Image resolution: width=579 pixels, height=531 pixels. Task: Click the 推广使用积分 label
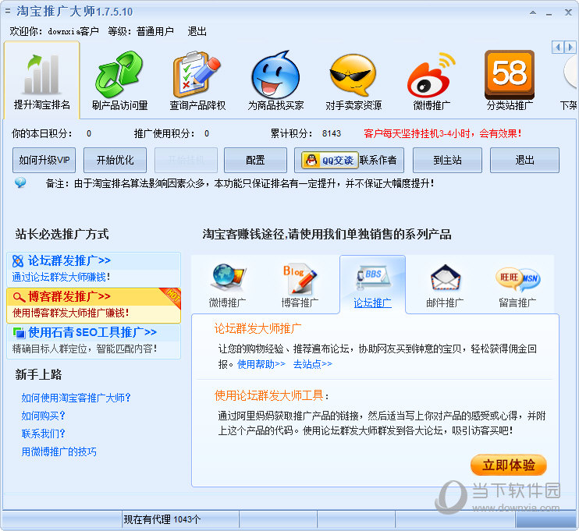click(165, 133)
